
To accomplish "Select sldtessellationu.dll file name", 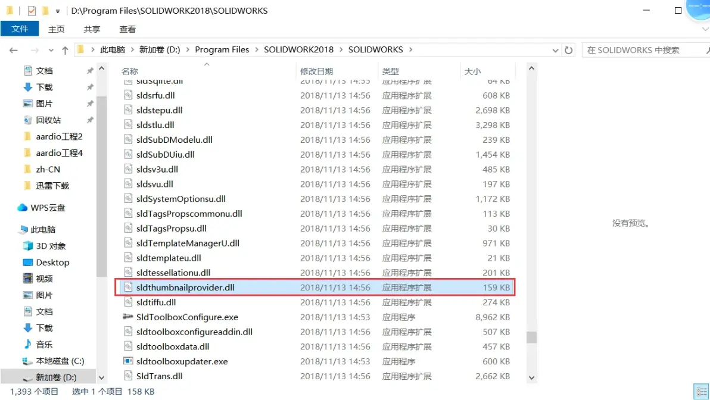I will coord(173,273).
